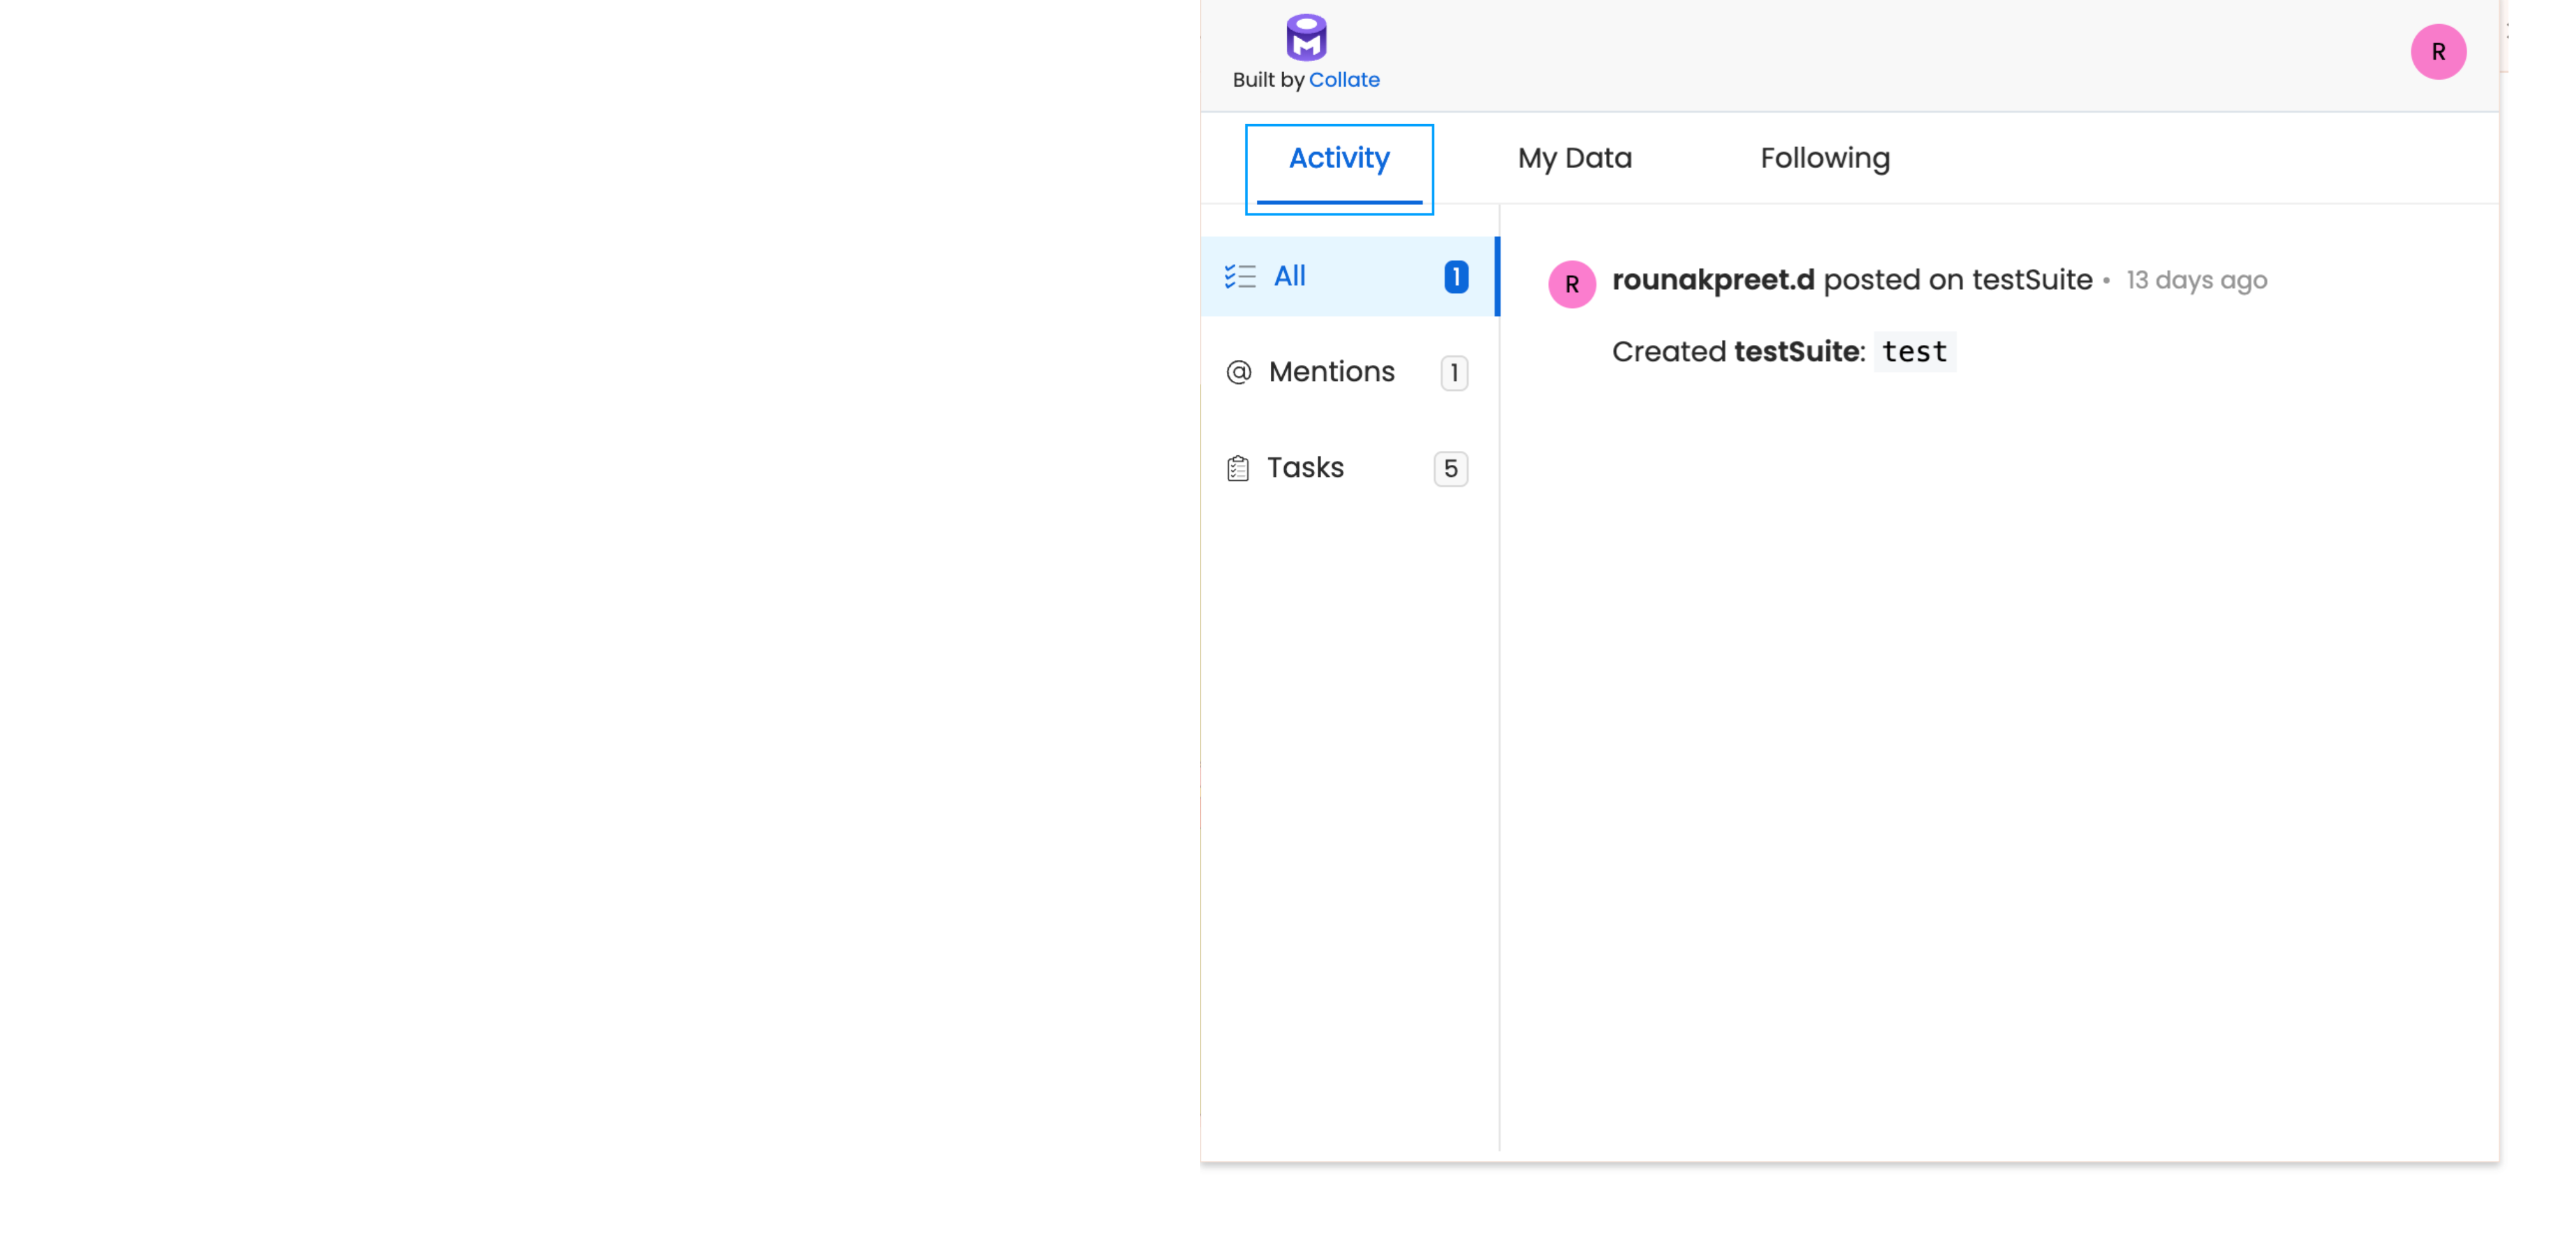Select the Activity tab
Screen dimensions: 2576x1238
pyautogui.click(x=1338, y=157)
